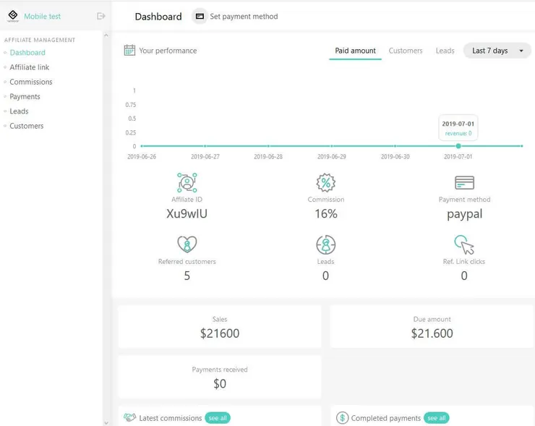535x426 pixels.
Task: Click the Commission percent badge icon
Action: click(326, 182)
